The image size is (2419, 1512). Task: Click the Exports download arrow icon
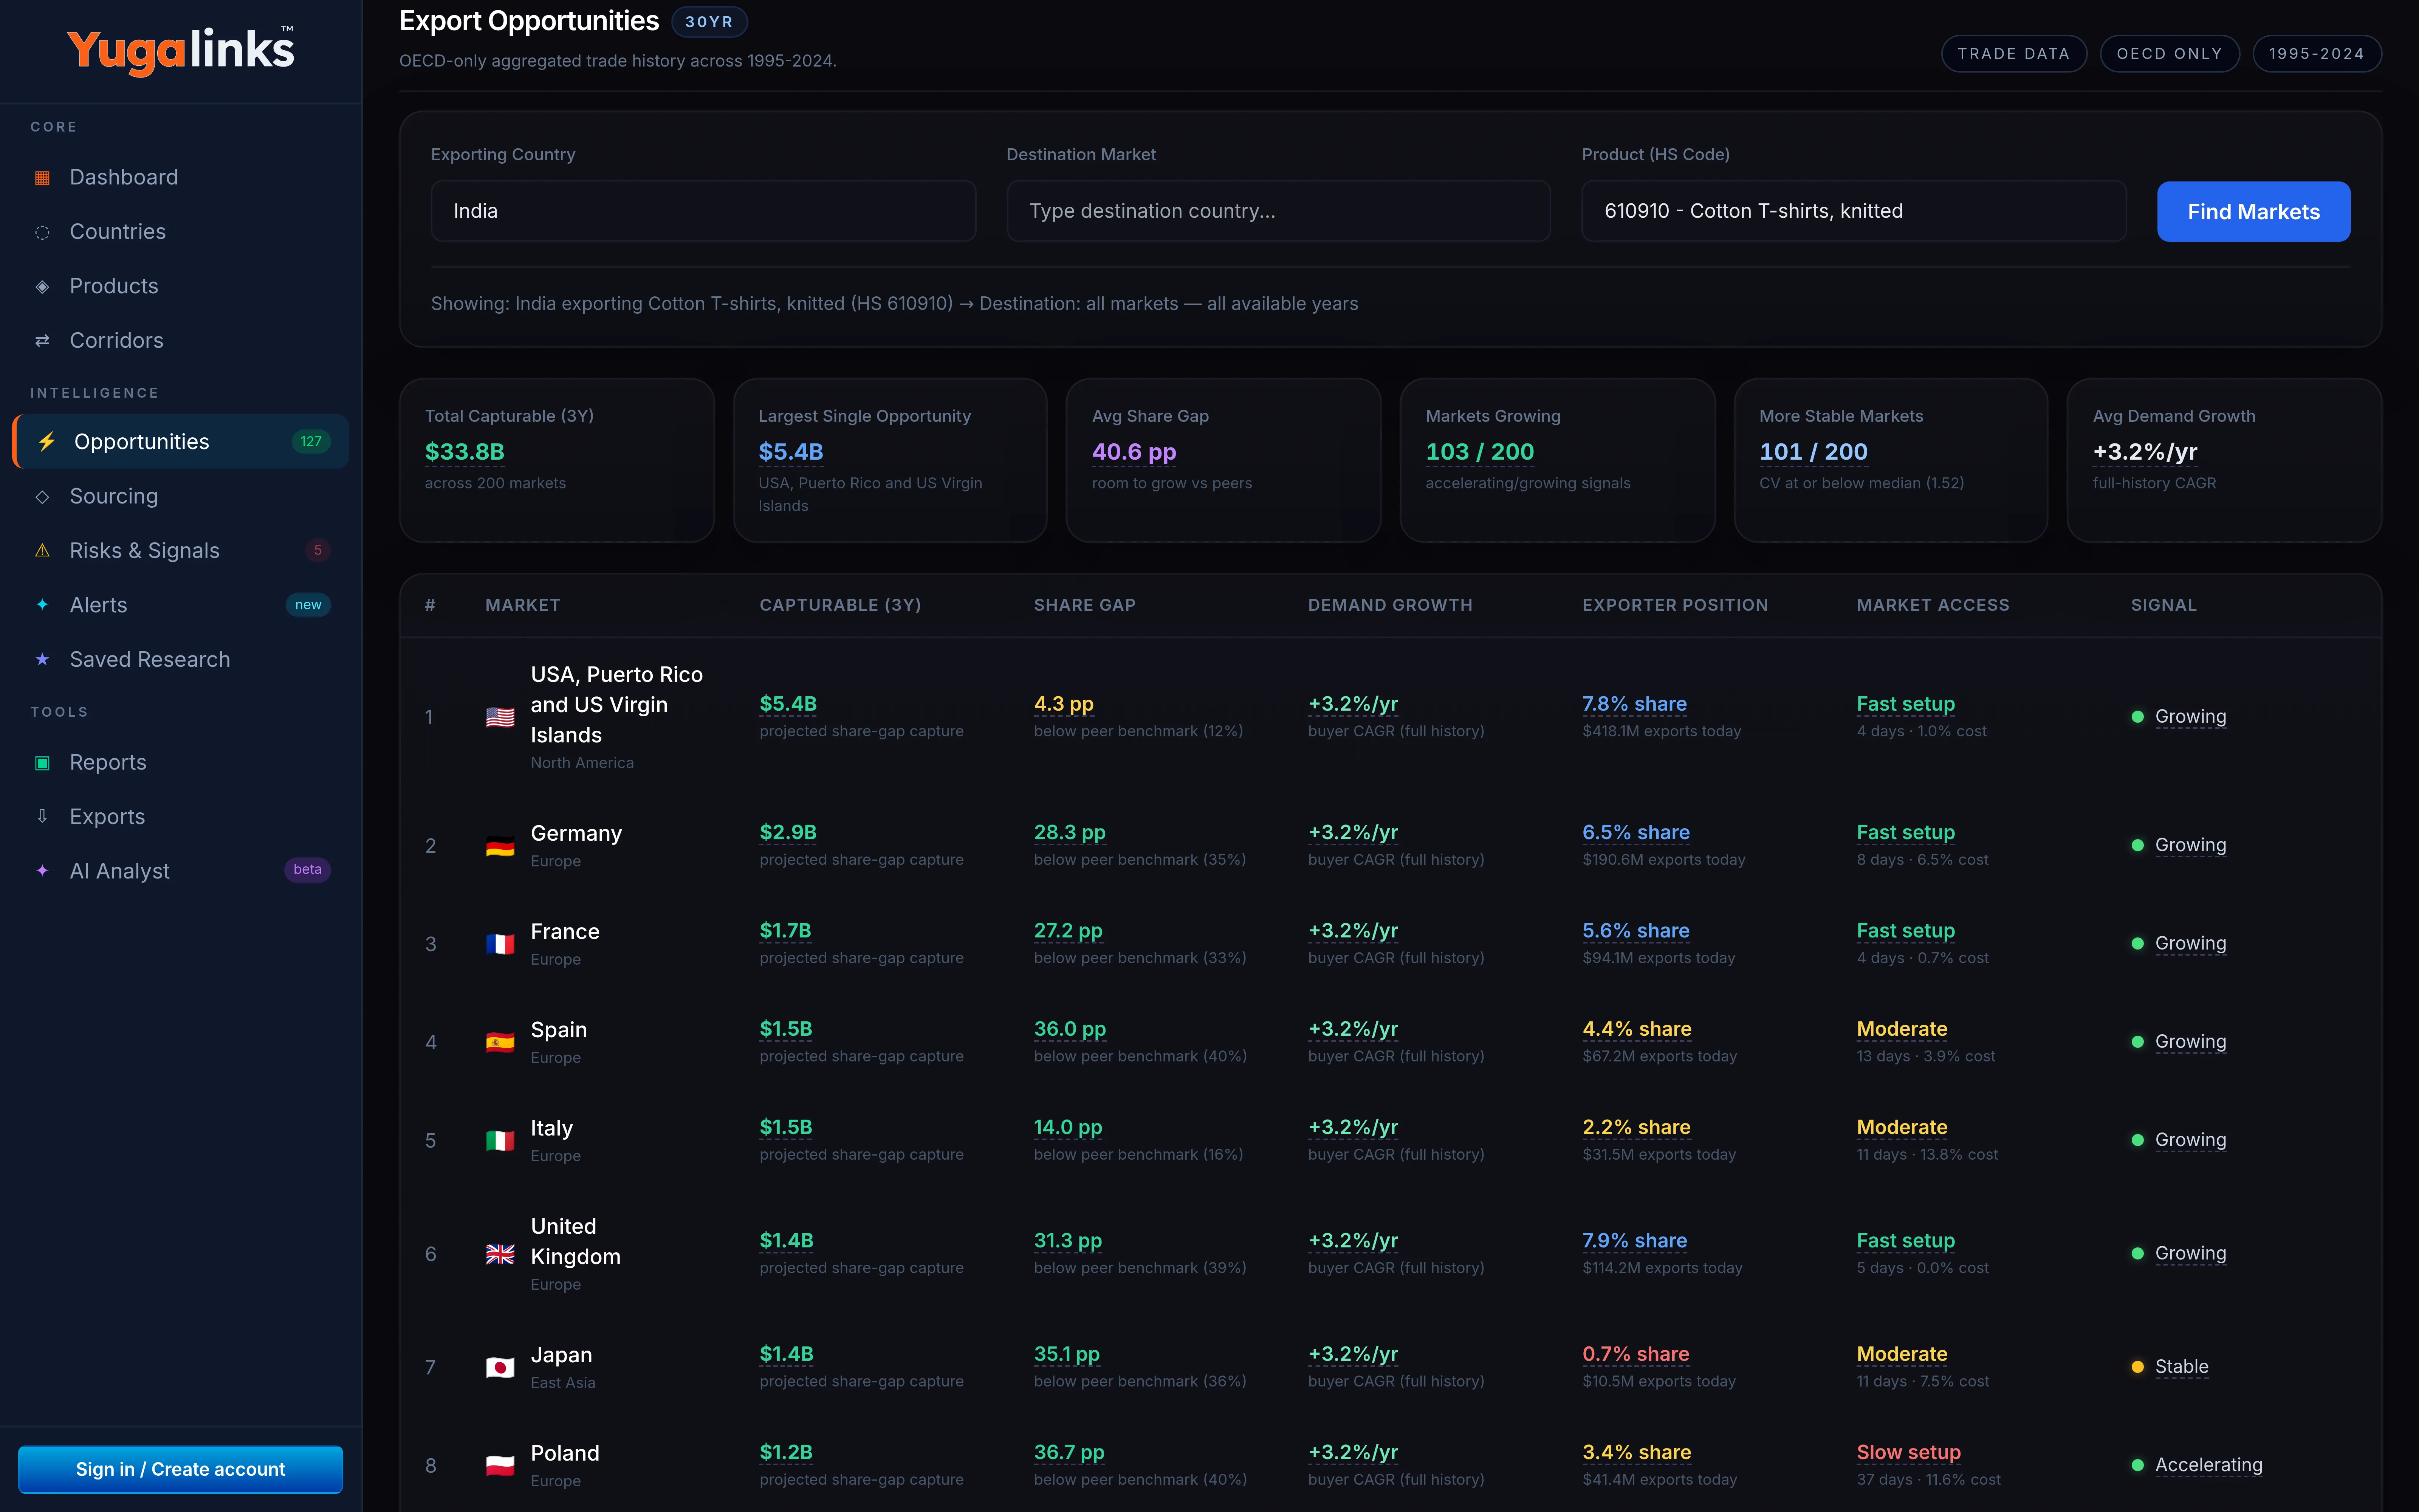(42, 817)
